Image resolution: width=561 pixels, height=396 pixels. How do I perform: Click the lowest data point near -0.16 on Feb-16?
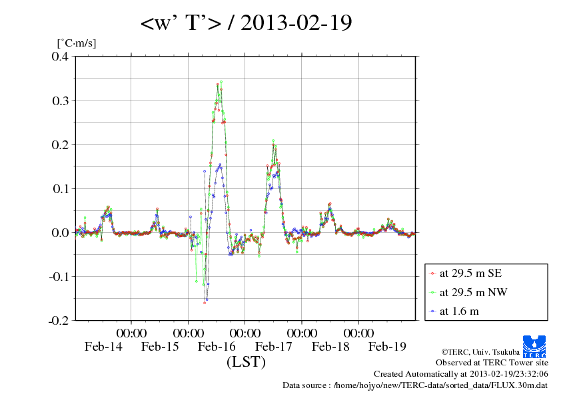(205, 303)
